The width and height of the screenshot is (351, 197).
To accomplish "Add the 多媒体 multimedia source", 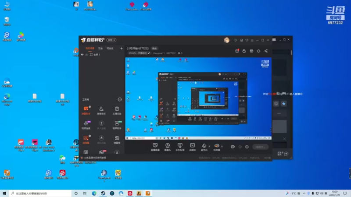I will (x=192, y=147).
